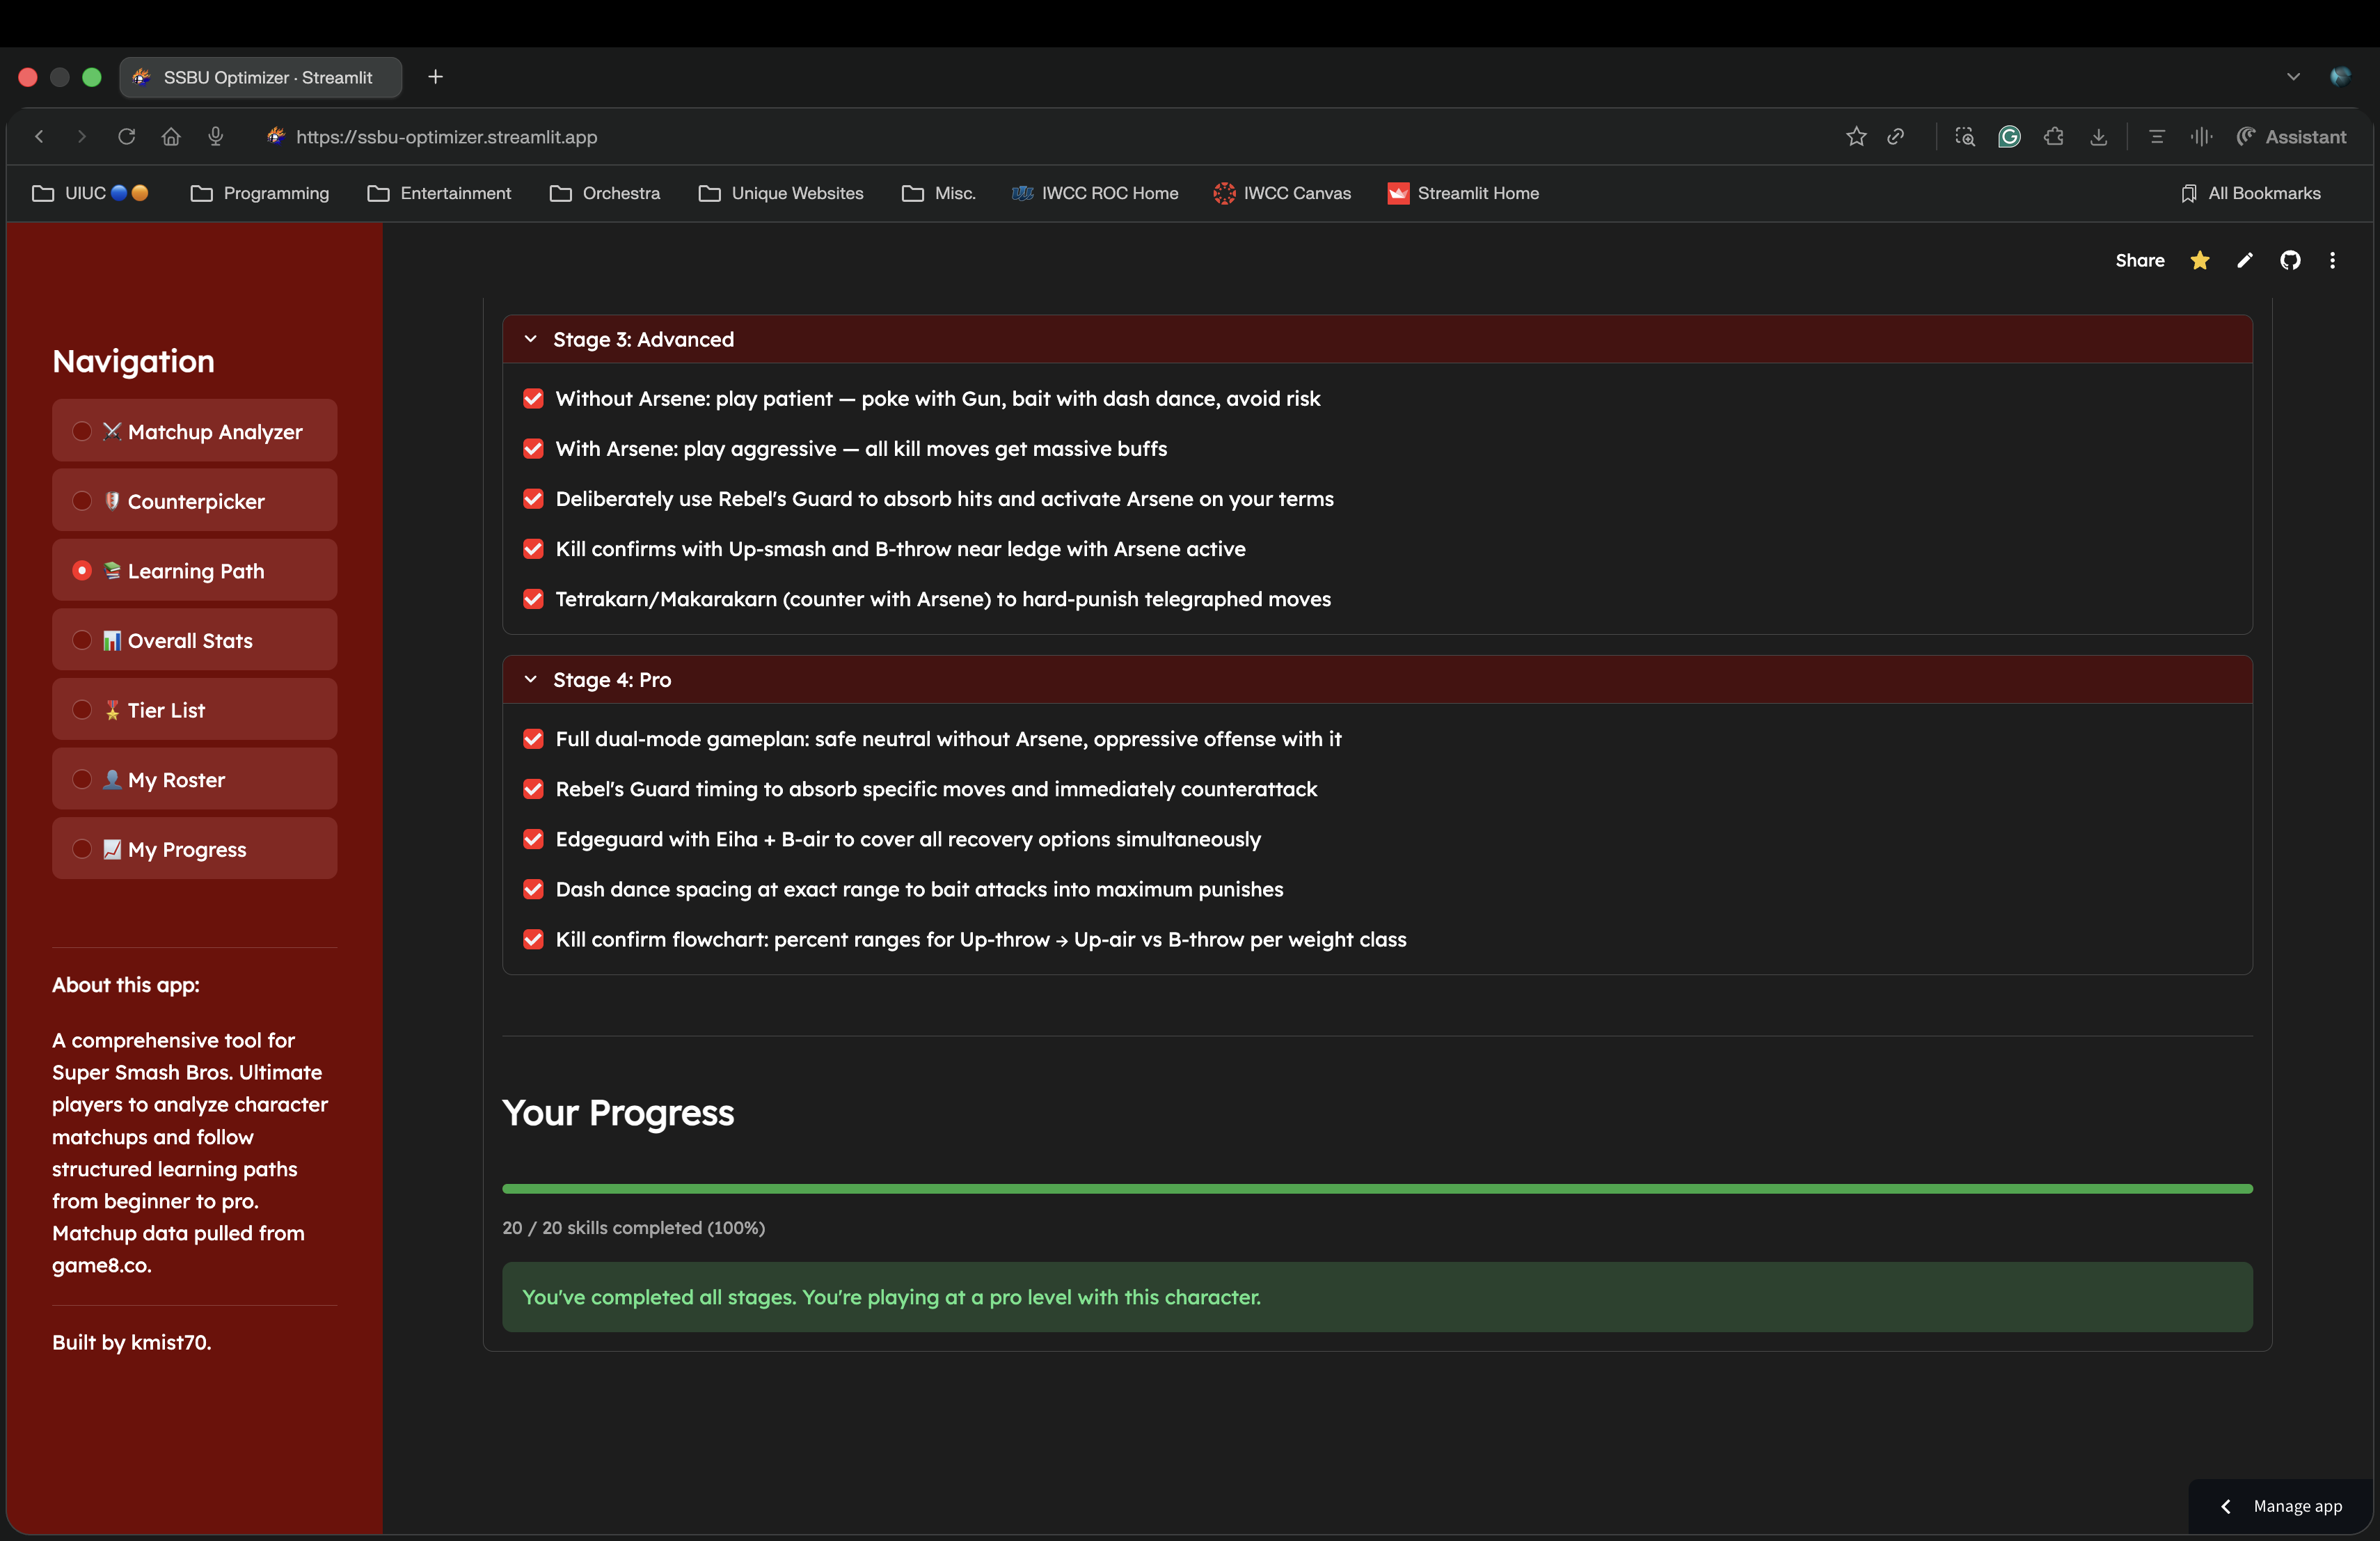Open the Orchestra bookmarks folder

(605, 193)
